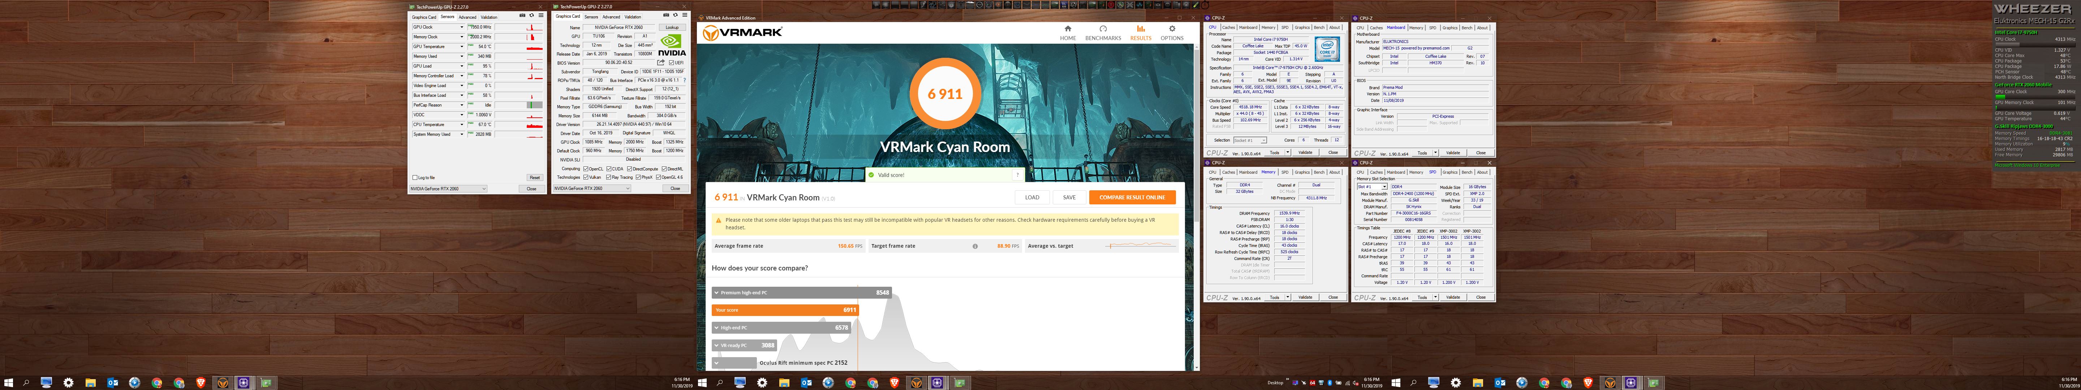
Task: Open the Memory Controller Load sensor dropdown
Action: pos(462,76)
